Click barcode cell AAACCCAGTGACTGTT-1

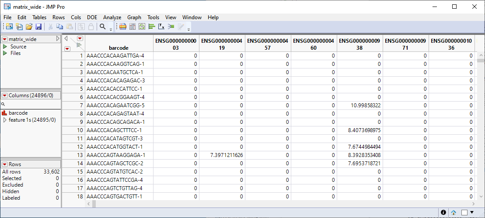tap(115, 196)
